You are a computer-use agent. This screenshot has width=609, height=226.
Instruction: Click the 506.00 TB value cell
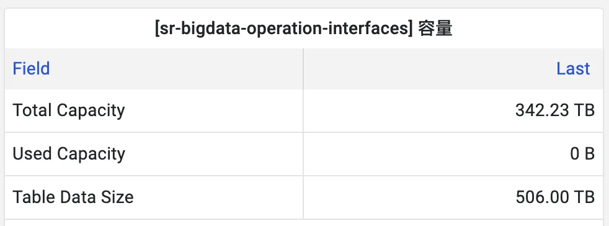[453, 197]
